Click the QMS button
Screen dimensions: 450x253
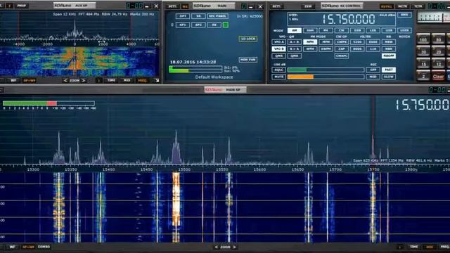(x=278, y=56)
